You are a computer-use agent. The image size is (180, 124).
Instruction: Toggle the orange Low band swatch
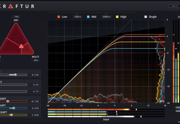[x=59, y=17]
